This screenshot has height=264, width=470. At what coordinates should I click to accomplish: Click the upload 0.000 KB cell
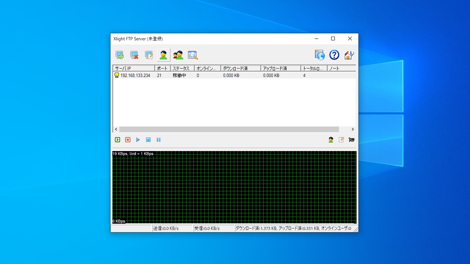click(x=271, y=76)
